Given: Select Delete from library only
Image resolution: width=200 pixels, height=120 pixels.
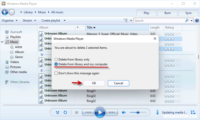Looking at the screenshot, I should (72, 59).
